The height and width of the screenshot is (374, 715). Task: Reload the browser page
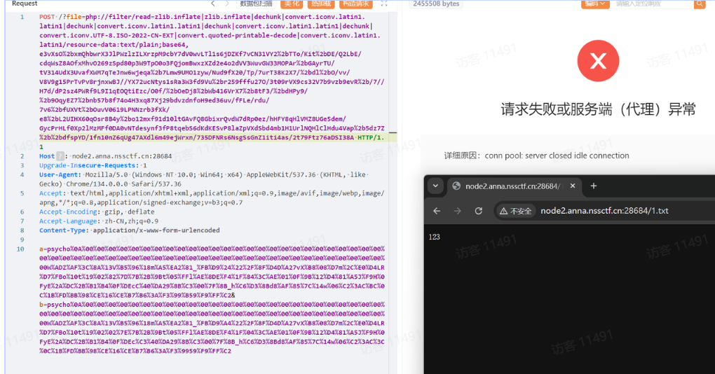(x=478, y=211)
